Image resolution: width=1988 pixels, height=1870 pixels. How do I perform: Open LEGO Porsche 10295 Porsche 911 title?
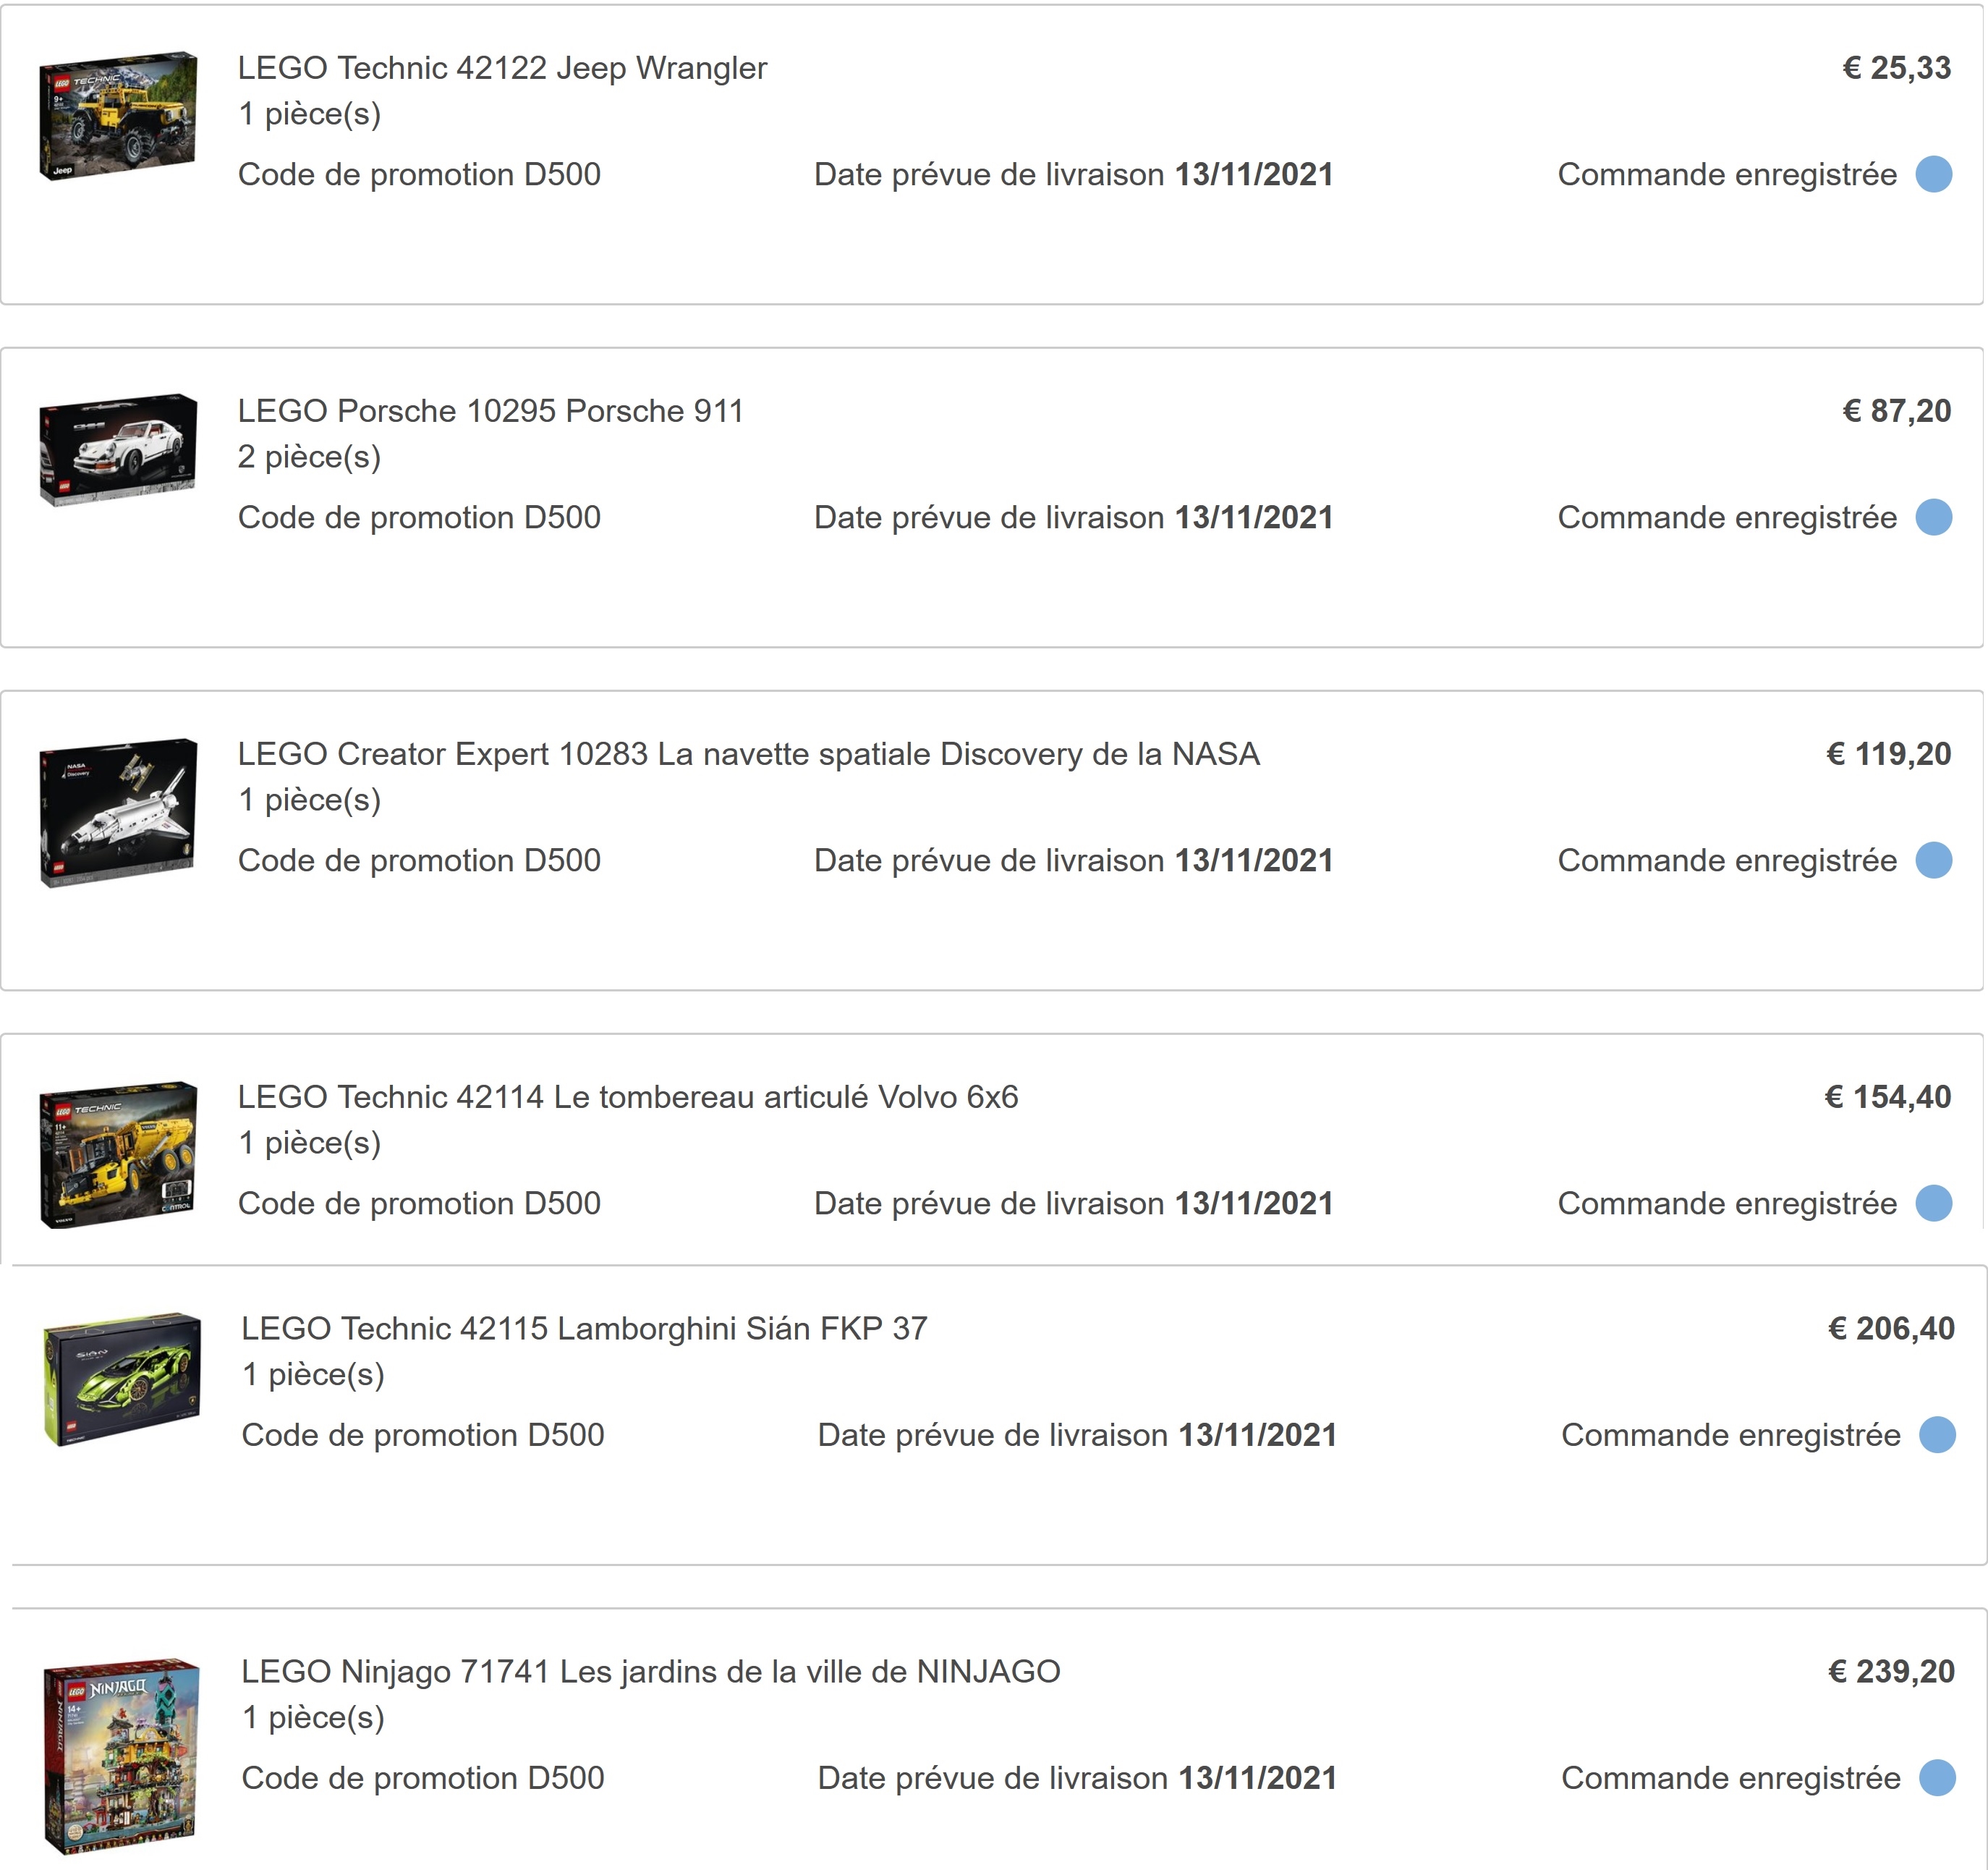(x=491, y=411)
